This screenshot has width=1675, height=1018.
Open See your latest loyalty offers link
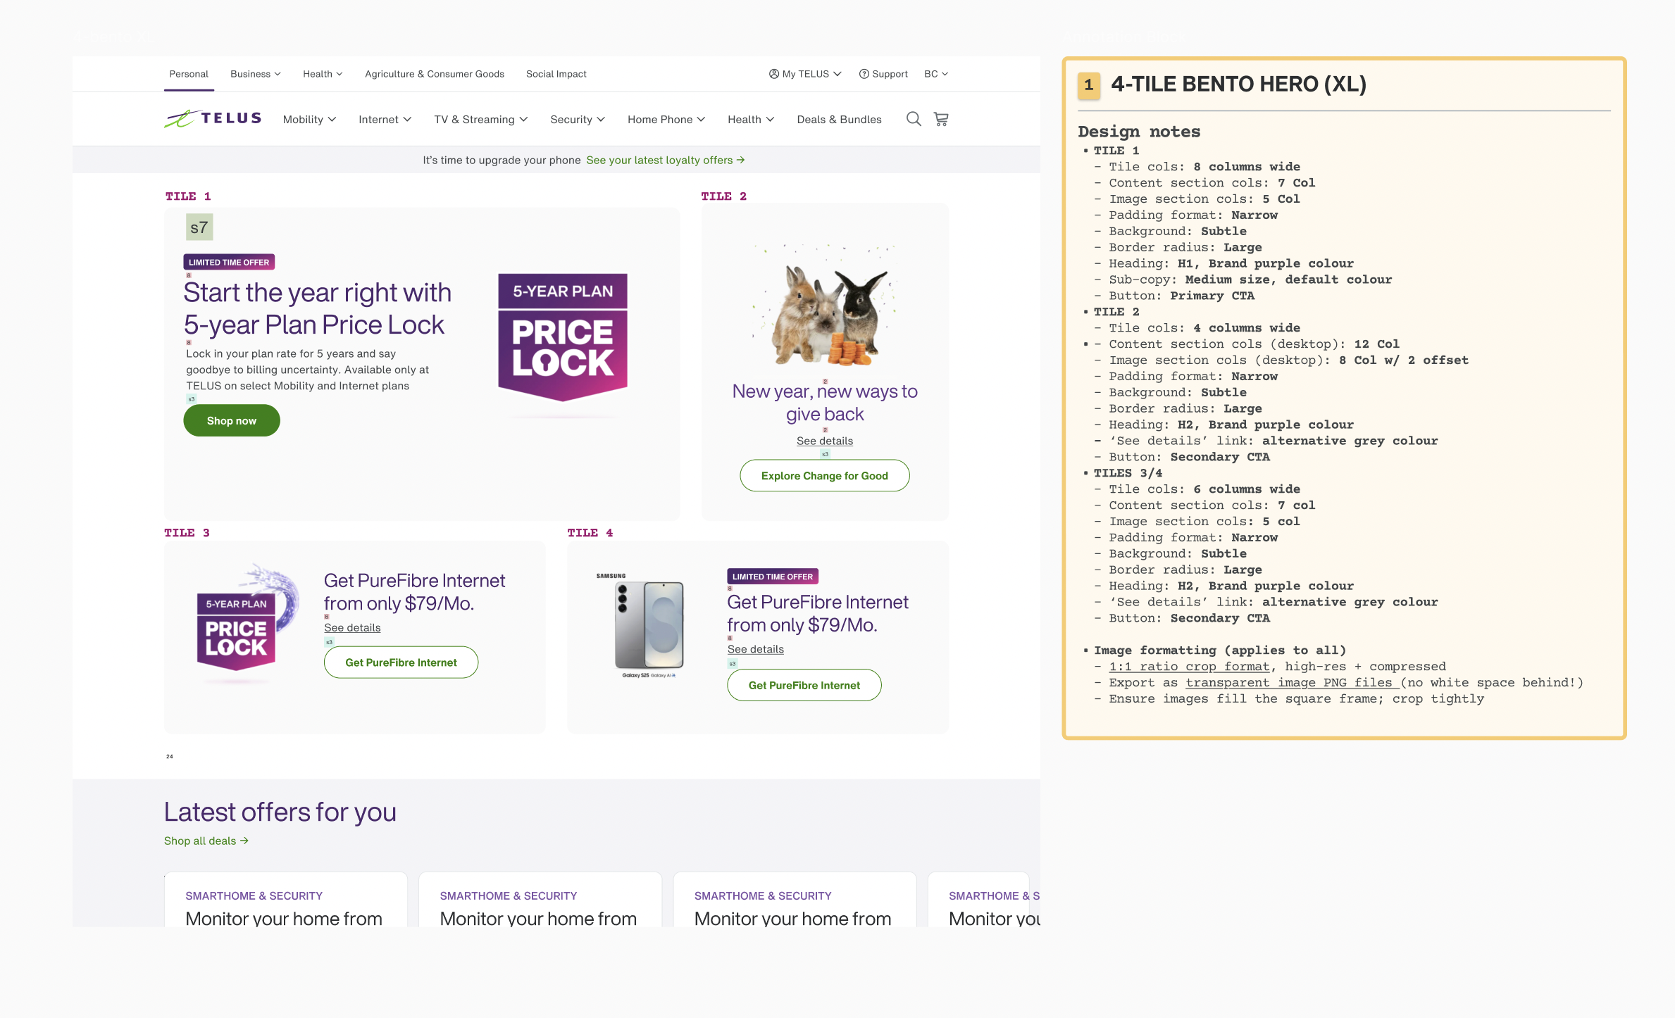click(665, 160)
